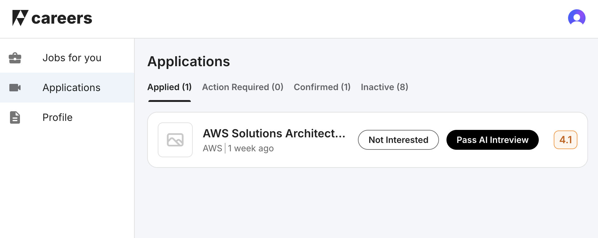Switch to the Confirmed tab
598x238 pixels.
coord(322,87)
